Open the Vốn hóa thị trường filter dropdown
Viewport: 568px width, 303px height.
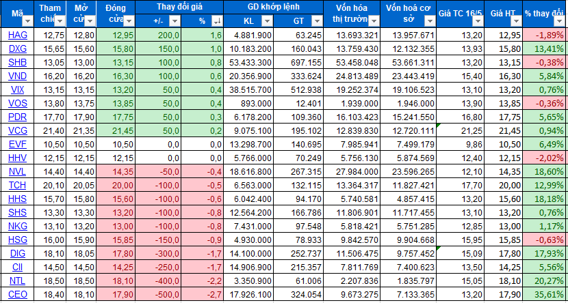click(x=374, y=22)
